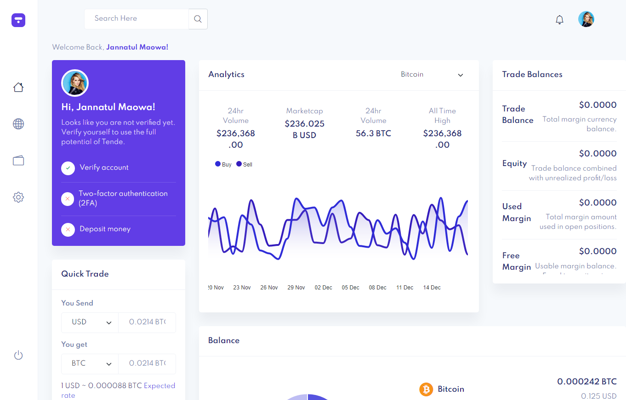Click the Tende app logo icon
Viewport: 626px width, 400px height.
(18, 20)
